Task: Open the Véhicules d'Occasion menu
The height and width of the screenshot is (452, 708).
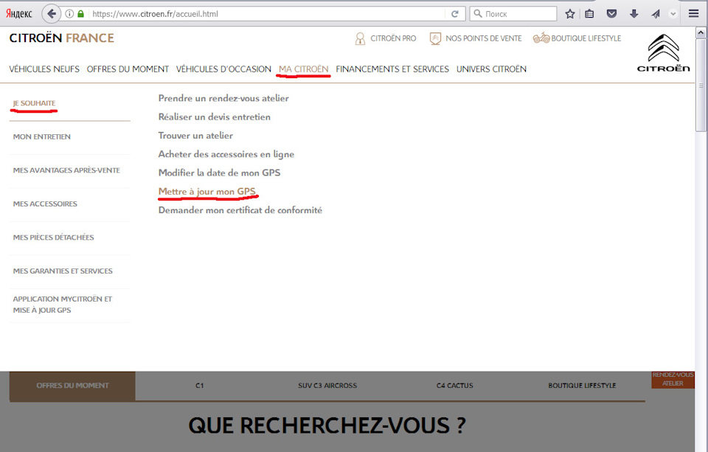Action: coord(223,69)
